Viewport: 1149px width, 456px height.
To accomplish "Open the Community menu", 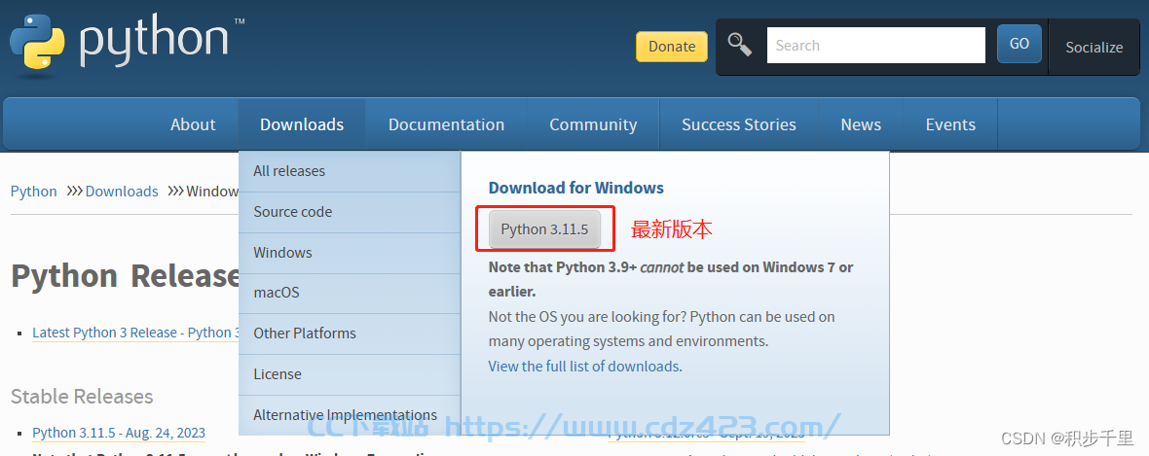I will (x=593, y=124).
